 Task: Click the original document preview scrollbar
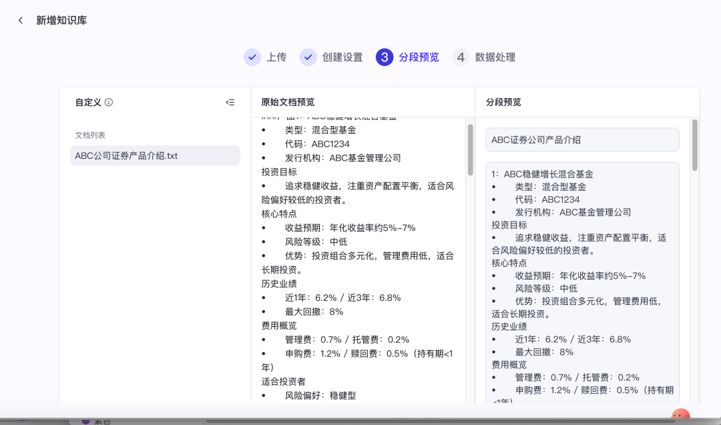tap(470, 150)
